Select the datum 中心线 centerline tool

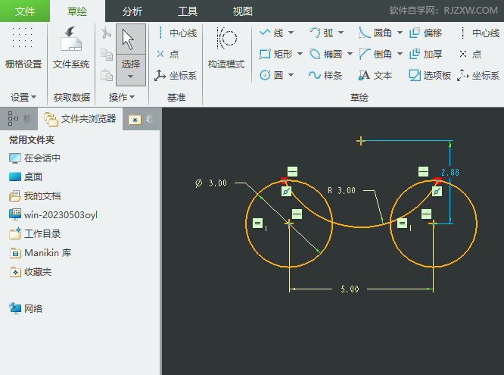[176, 33]
